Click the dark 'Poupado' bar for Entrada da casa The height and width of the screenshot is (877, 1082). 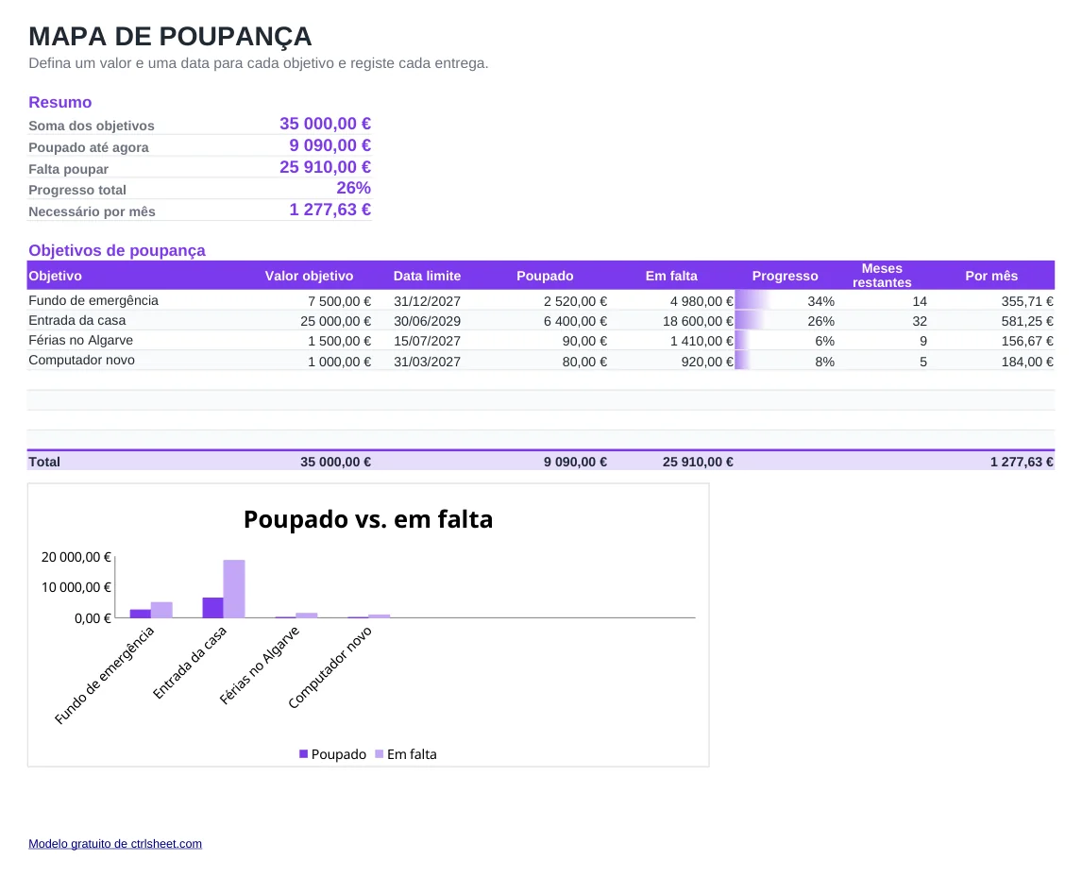coord(212,608)
